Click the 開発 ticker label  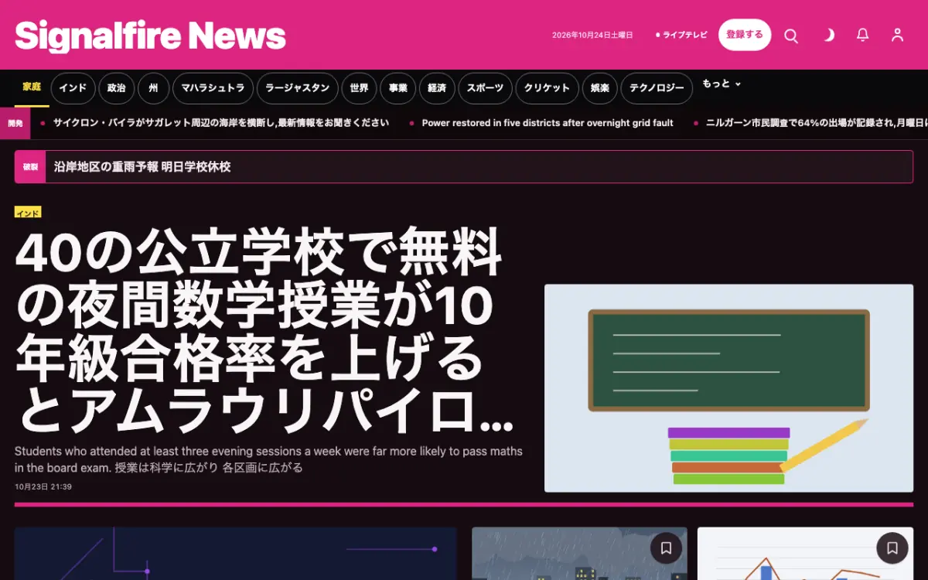(x=15, y=123)
